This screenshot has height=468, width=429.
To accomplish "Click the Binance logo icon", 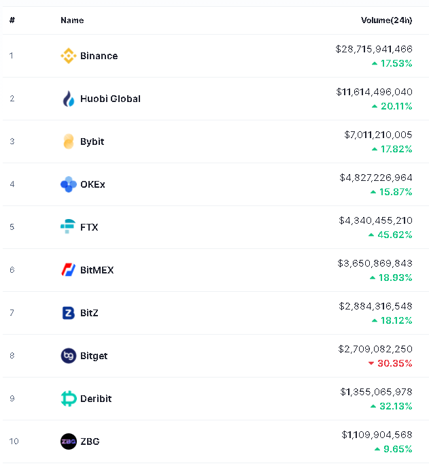I will coord(69,56).
